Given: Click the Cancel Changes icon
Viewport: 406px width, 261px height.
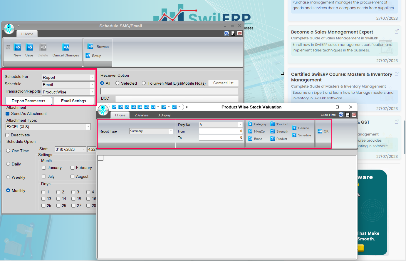Looking at the screenshot, I should pos(66,47).
